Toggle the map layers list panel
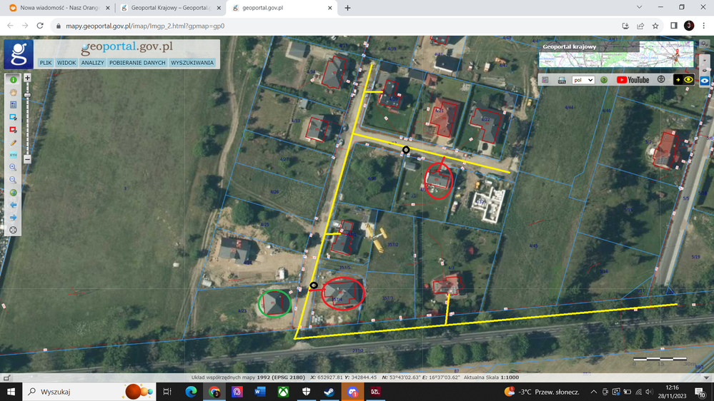Viewport: 714px width, 401px height. [545, 80]
